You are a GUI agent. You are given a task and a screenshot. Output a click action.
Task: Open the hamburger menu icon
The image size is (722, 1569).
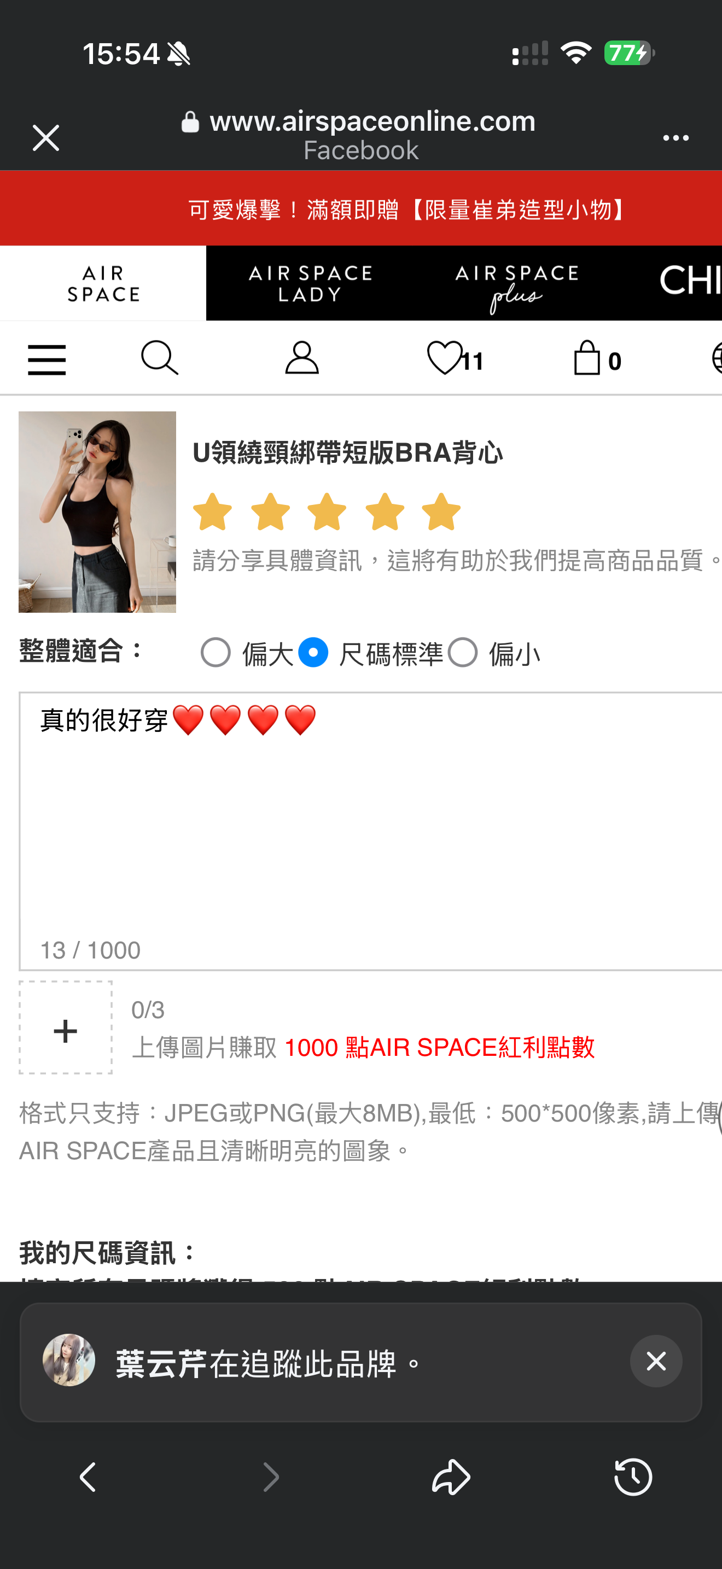(x=47, y=359)
